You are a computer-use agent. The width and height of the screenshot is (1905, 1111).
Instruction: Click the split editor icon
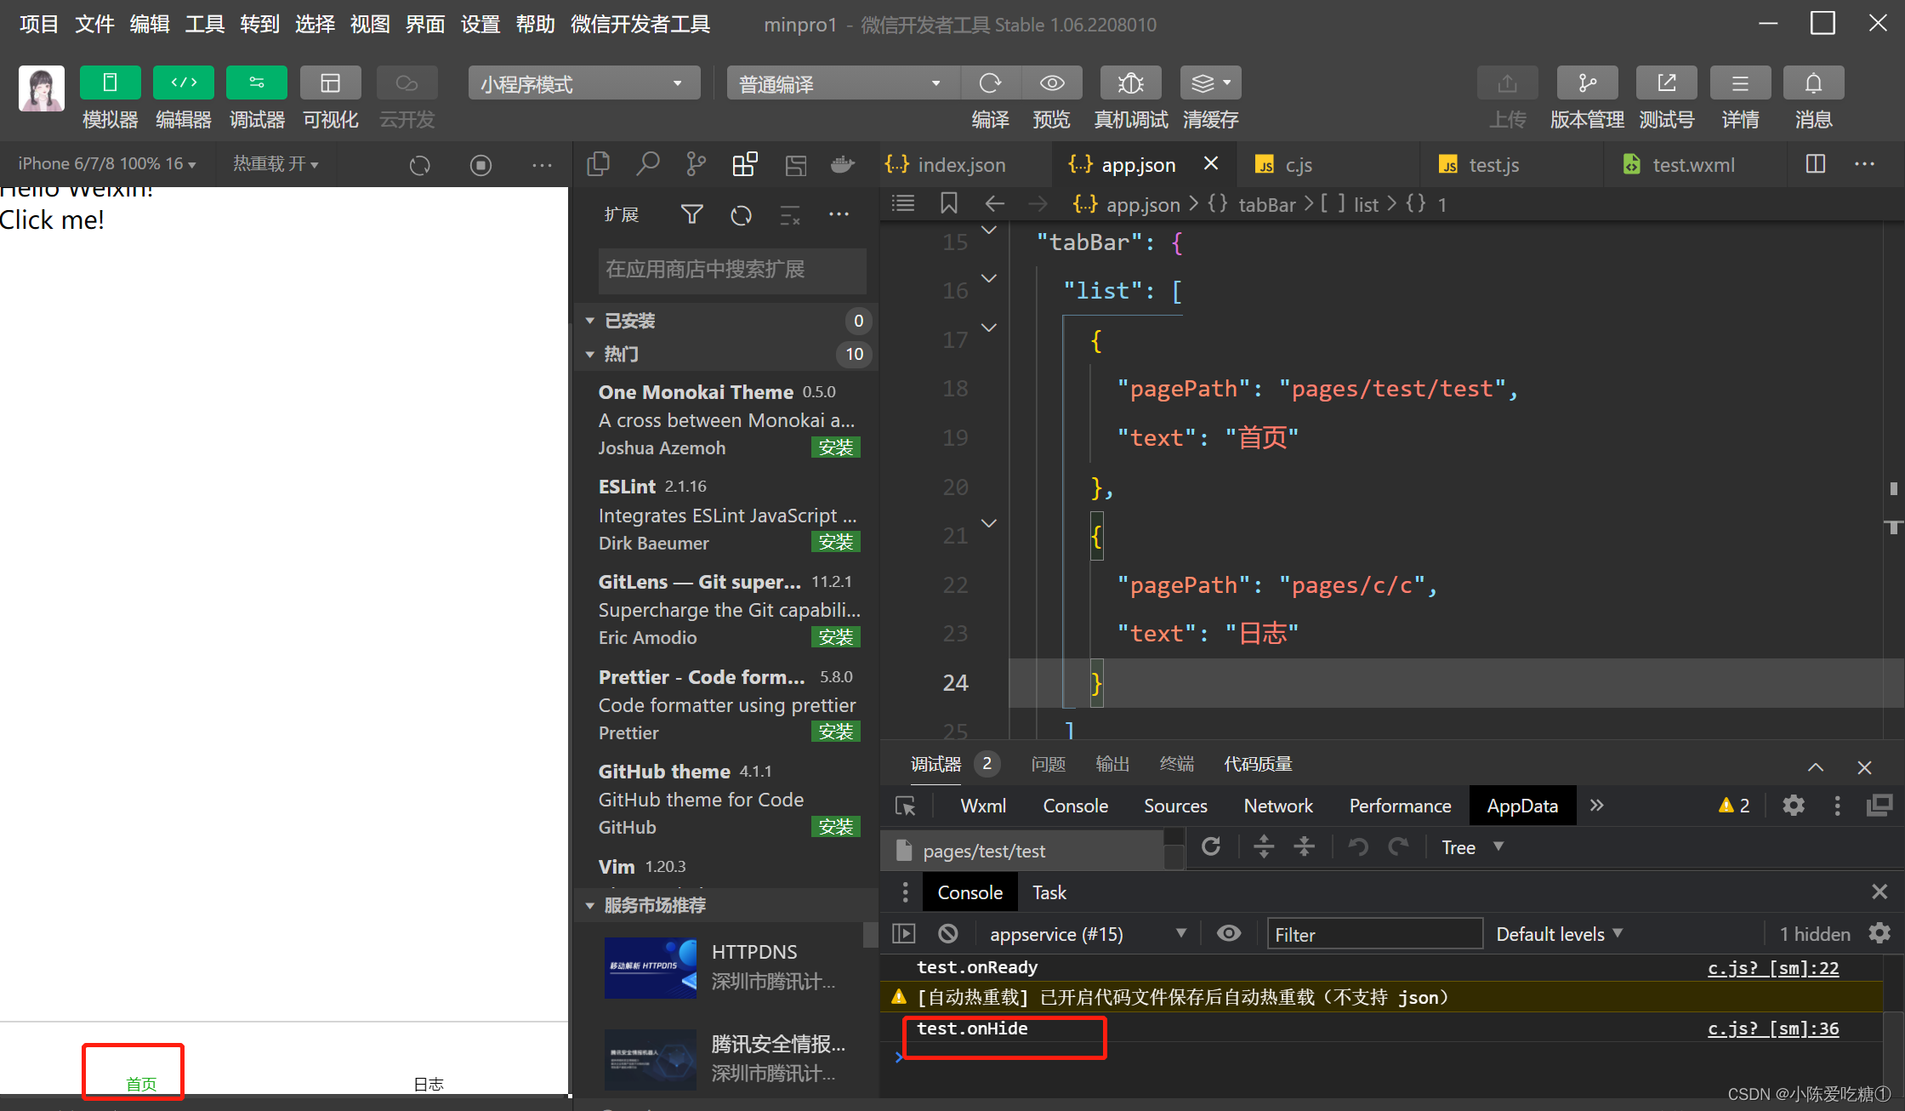pos(1815,164)
